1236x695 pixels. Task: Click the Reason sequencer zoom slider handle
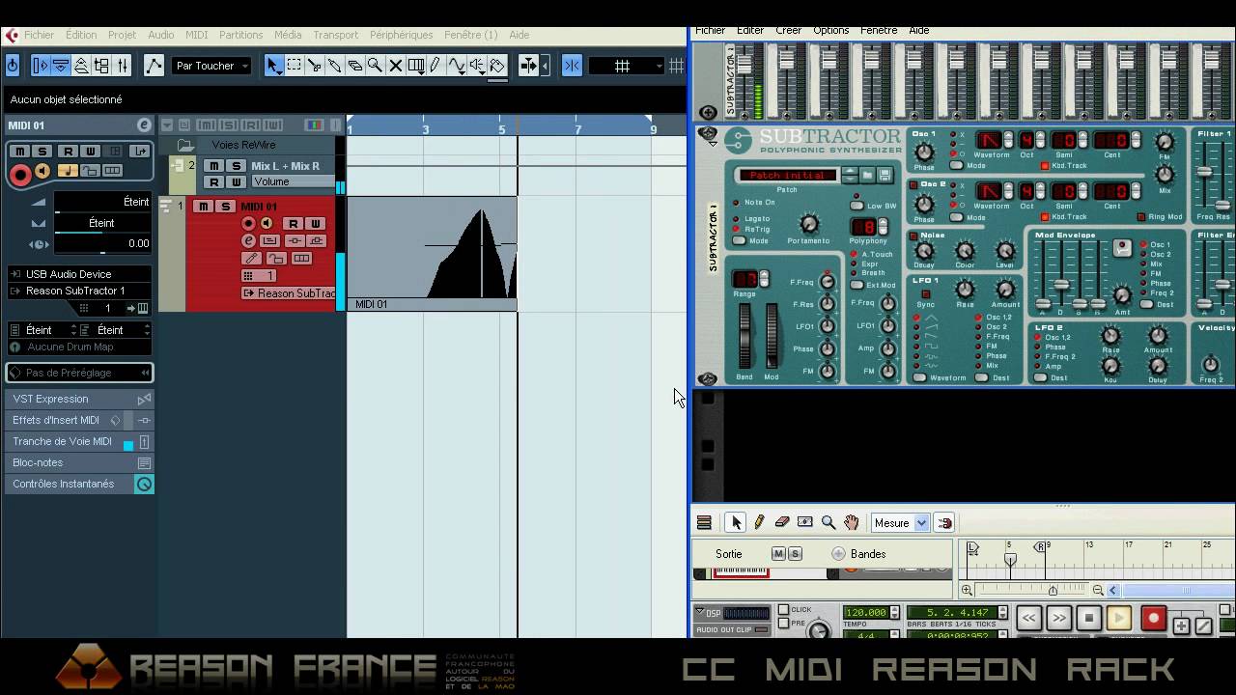tap(1053, 590)
